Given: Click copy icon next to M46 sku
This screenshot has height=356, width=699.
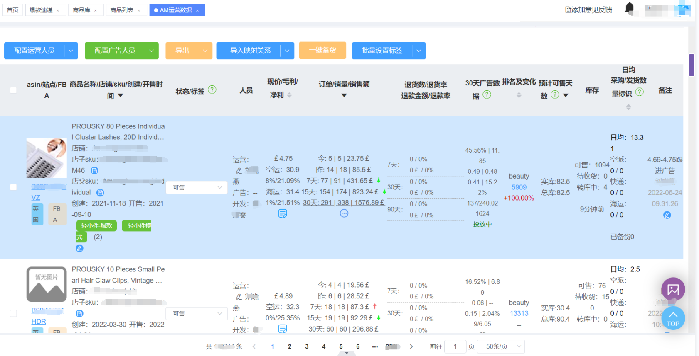Looking at the screenshot, I should pos(94,170).
